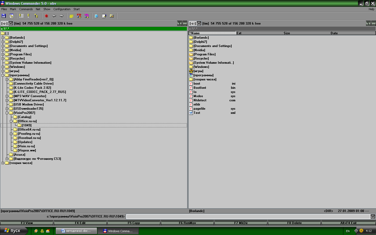Click the blue pages toolbar icon
The height and width of the screenshot is (235, 376).
96,16
